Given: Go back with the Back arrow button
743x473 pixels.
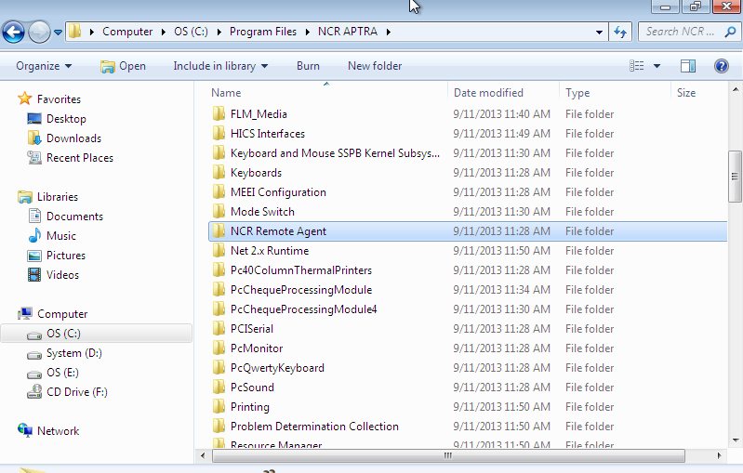Looking at the screenshot, I should pos(13,33).
